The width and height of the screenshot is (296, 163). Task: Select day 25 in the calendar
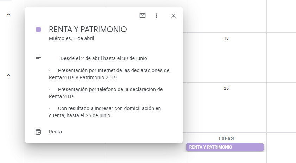(226, 88)
